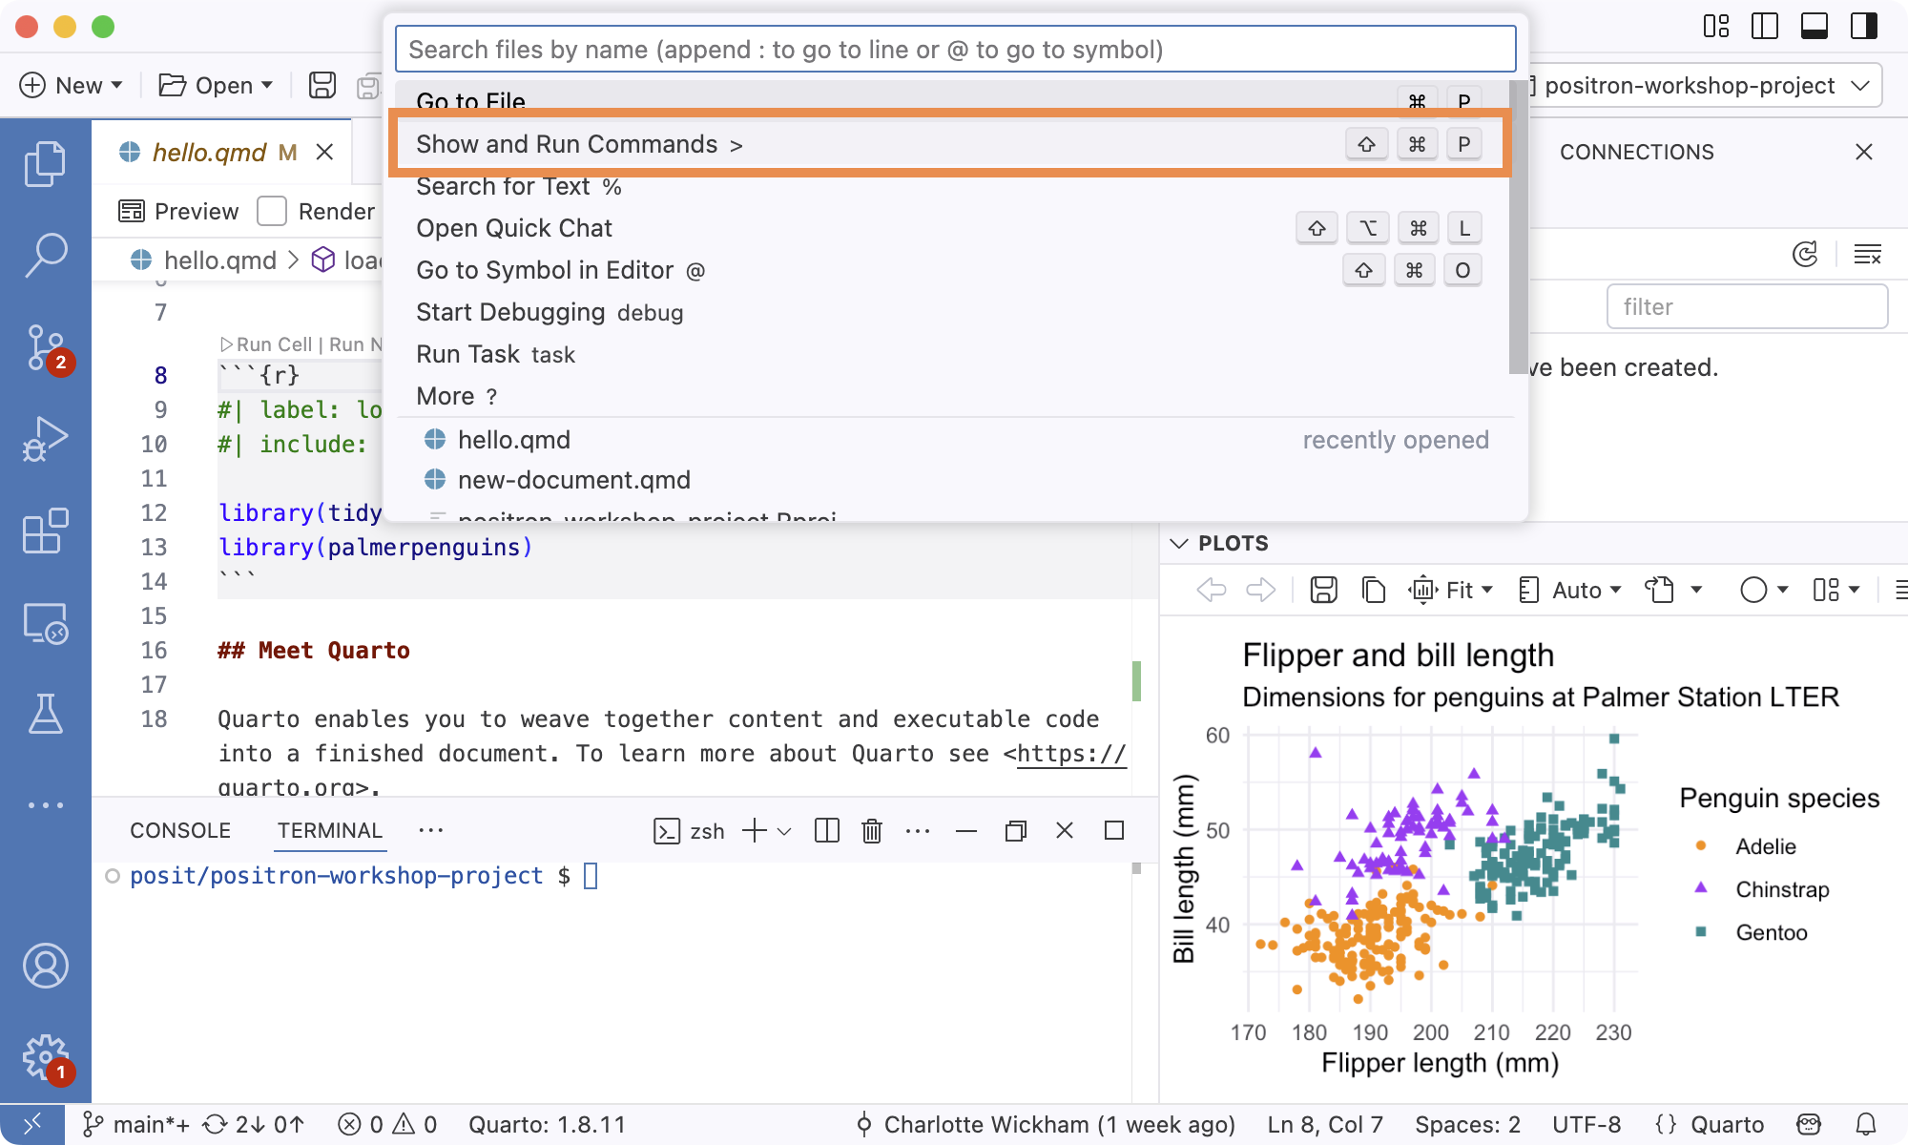Image resolution: width=1908 pixels, height=1145 pixels.
Task: Click the Preview button
Action: coord(178,211)
